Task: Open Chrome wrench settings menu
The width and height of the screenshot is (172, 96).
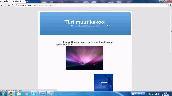Action: coord(170,5)
